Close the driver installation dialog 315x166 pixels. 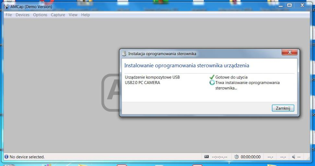(289, 52)
